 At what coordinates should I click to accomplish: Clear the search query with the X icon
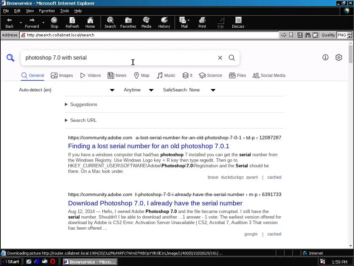[220, 58]
